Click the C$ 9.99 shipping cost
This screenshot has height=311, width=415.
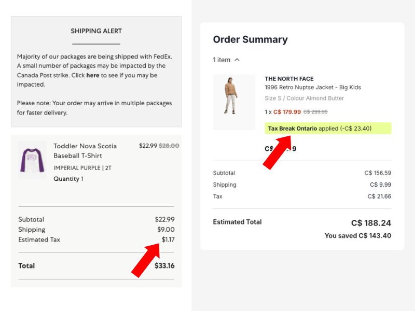coord(380,185)
